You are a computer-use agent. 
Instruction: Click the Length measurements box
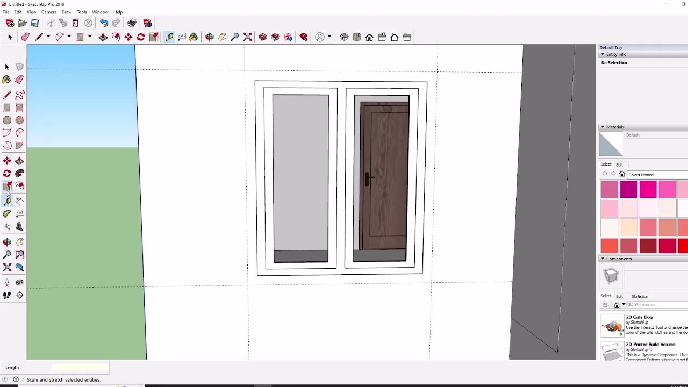click(x=80, y=368)
